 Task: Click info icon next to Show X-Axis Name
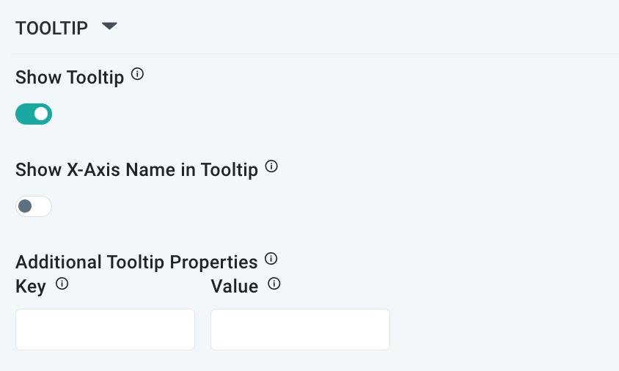coord(271,166)
